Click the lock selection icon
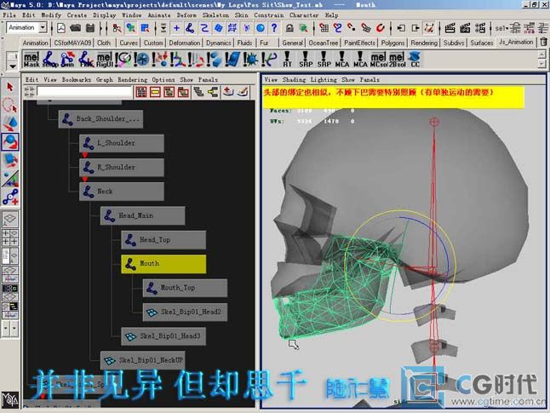 point(289,28)
